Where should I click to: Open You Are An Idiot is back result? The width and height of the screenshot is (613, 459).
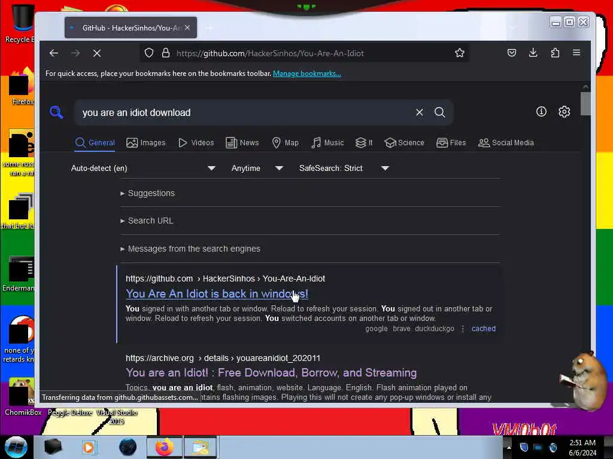point(217,294)
